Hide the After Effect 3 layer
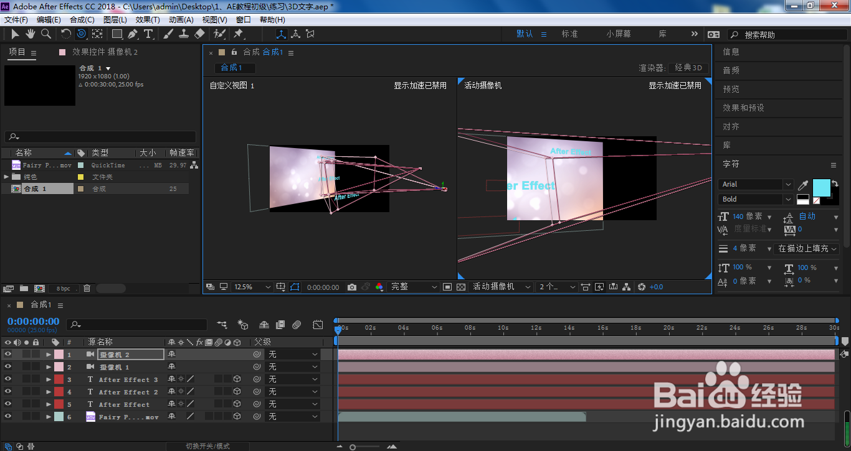The image size is (851, 451). (x=8, y=379)
